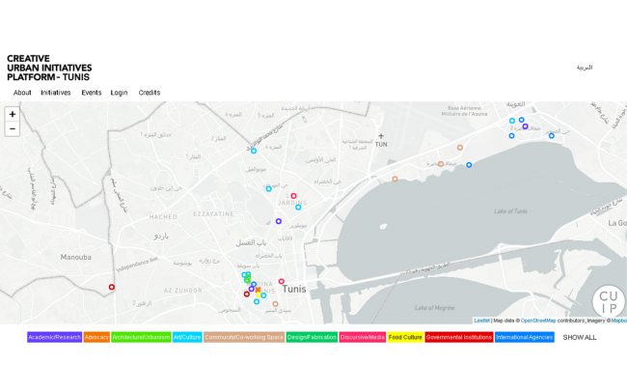Click the zoom in plus button
The image size is (627, 392).
pos(13,114)
